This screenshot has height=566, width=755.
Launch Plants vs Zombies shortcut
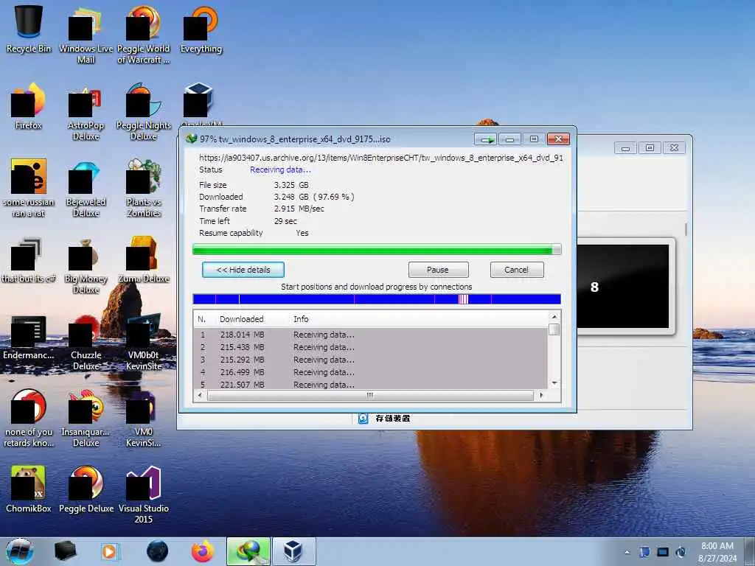pos(144,188)
